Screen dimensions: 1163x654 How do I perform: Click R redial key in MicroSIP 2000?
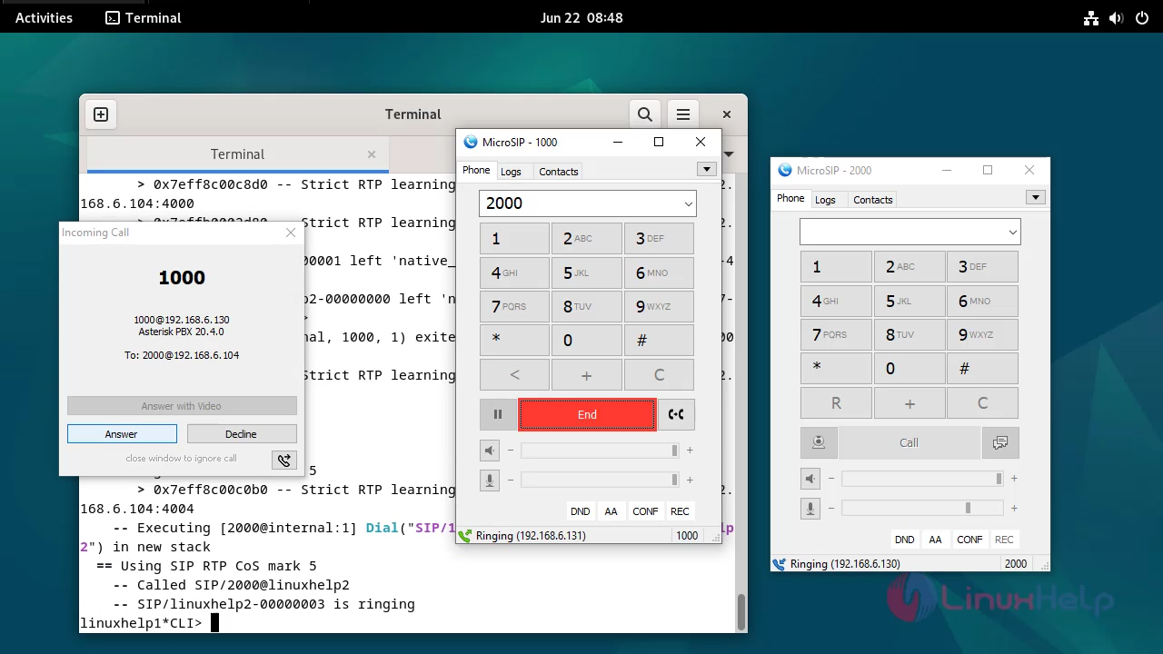(836, 403)
